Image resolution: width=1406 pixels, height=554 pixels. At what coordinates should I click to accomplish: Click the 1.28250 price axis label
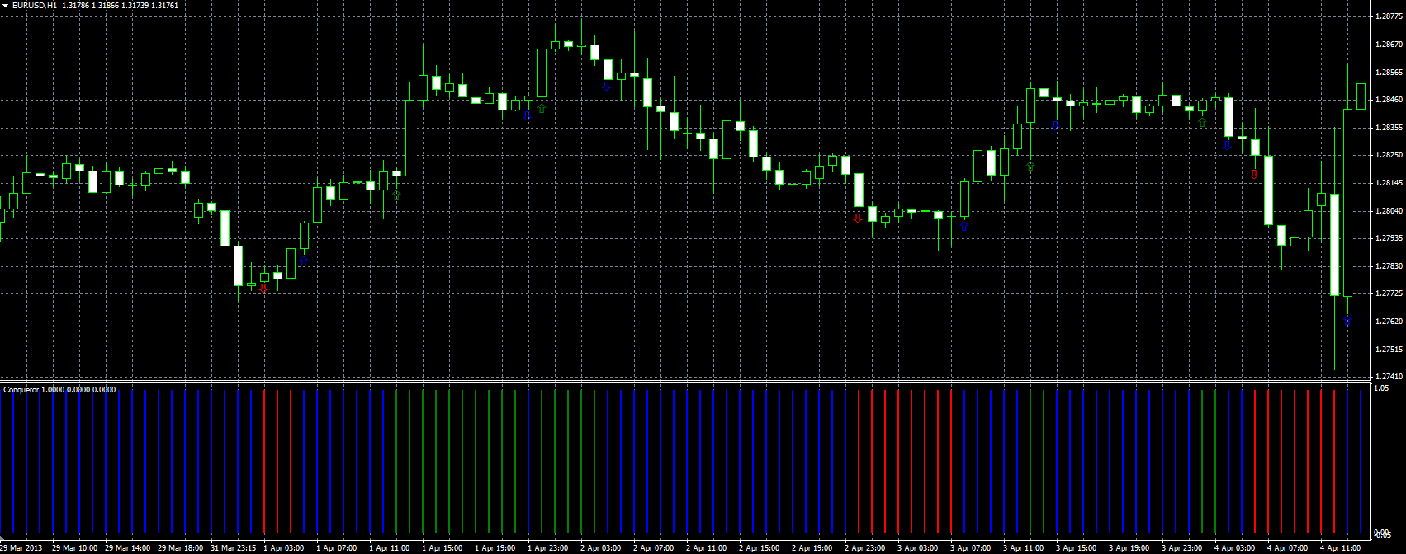1390,155
